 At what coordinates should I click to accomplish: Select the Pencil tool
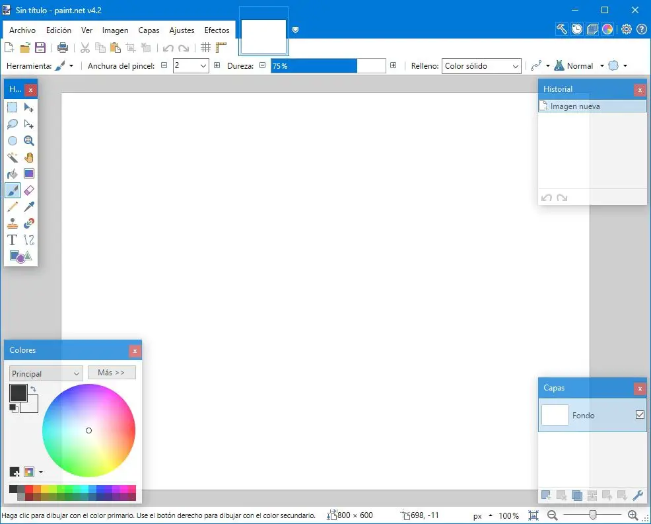tap(13, 207)
